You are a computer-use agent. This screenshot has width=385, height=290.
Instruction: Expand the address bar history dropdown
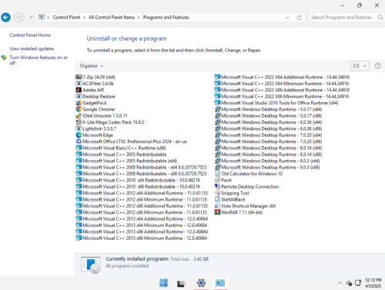[287, 18]
